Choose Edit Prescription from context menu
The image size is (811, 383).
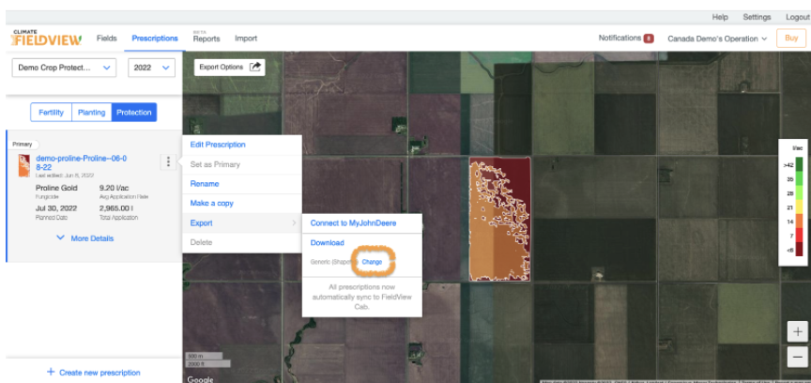[x=218, y=145]
